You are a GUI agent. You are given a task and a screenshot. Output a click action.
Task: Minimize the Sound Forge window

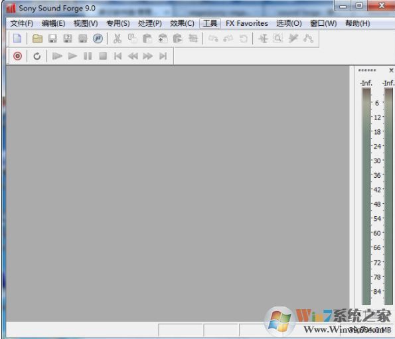343,6
